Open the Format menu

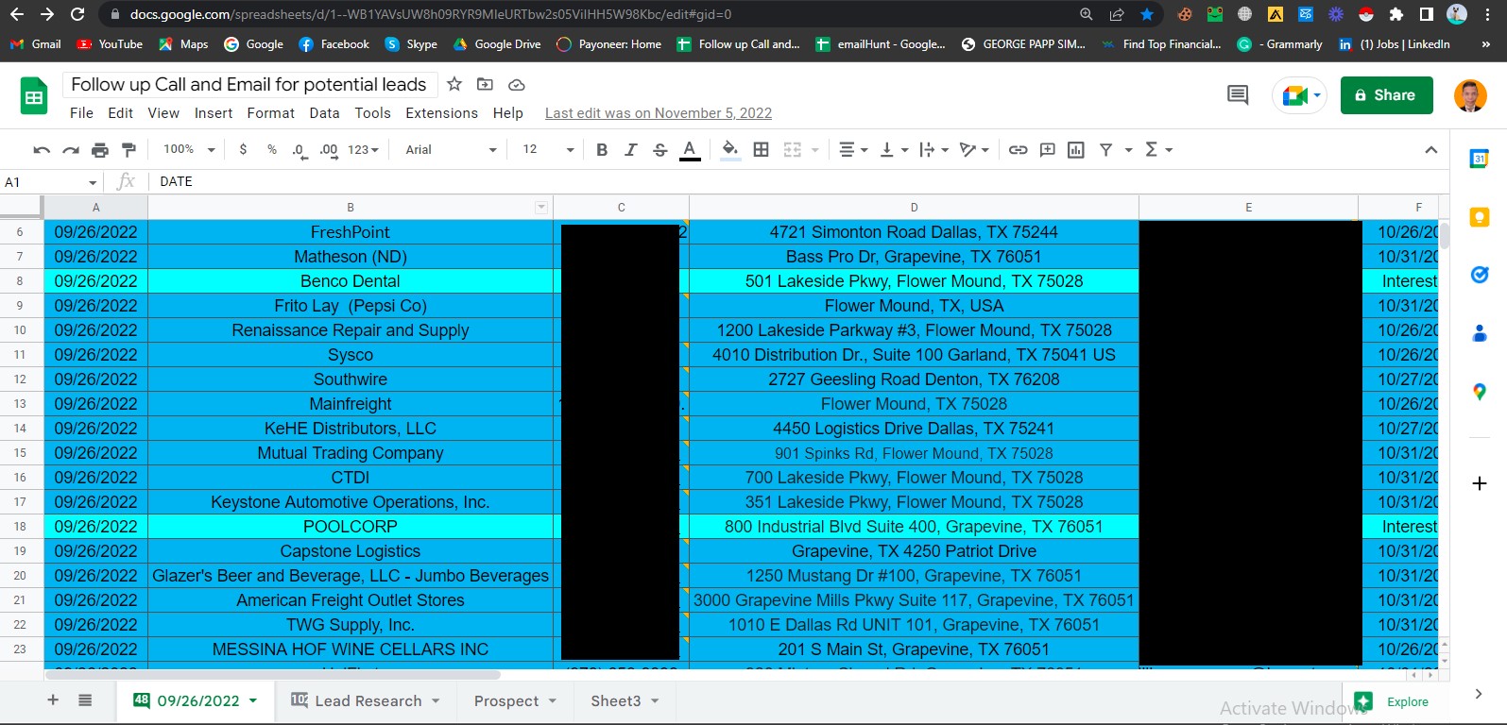[271, 113]
